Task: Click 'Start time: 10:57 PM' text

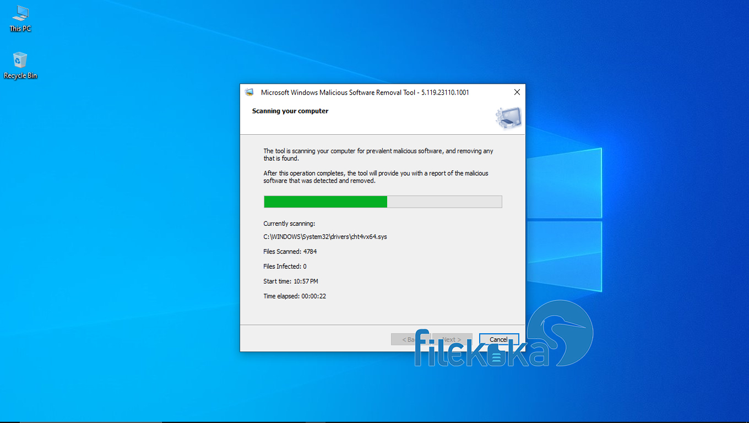Action: [x=291, y=281]
